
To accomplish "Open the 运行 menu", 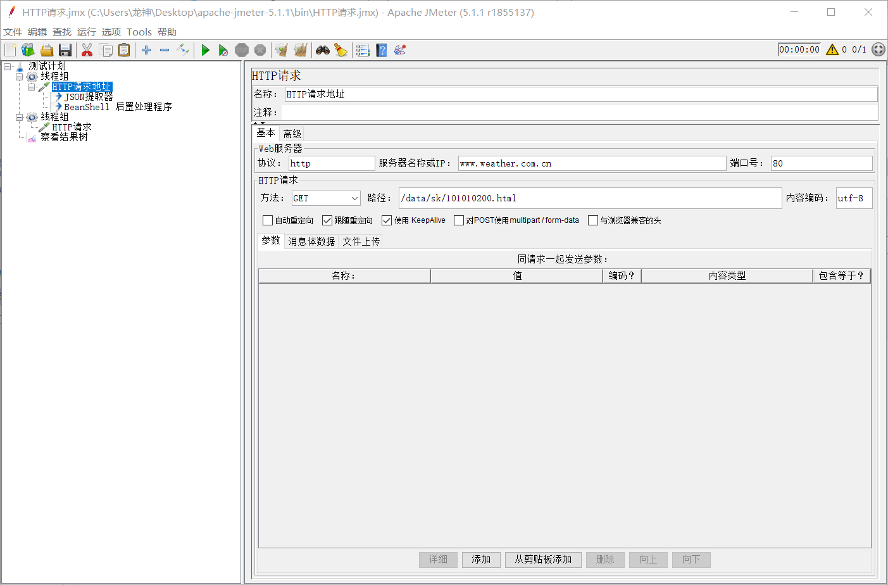I will click(x=87, y=32).
